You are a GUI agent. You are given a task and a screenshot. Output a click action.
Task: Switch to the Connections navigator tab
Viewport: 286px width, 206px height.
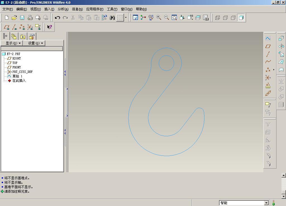32,37
